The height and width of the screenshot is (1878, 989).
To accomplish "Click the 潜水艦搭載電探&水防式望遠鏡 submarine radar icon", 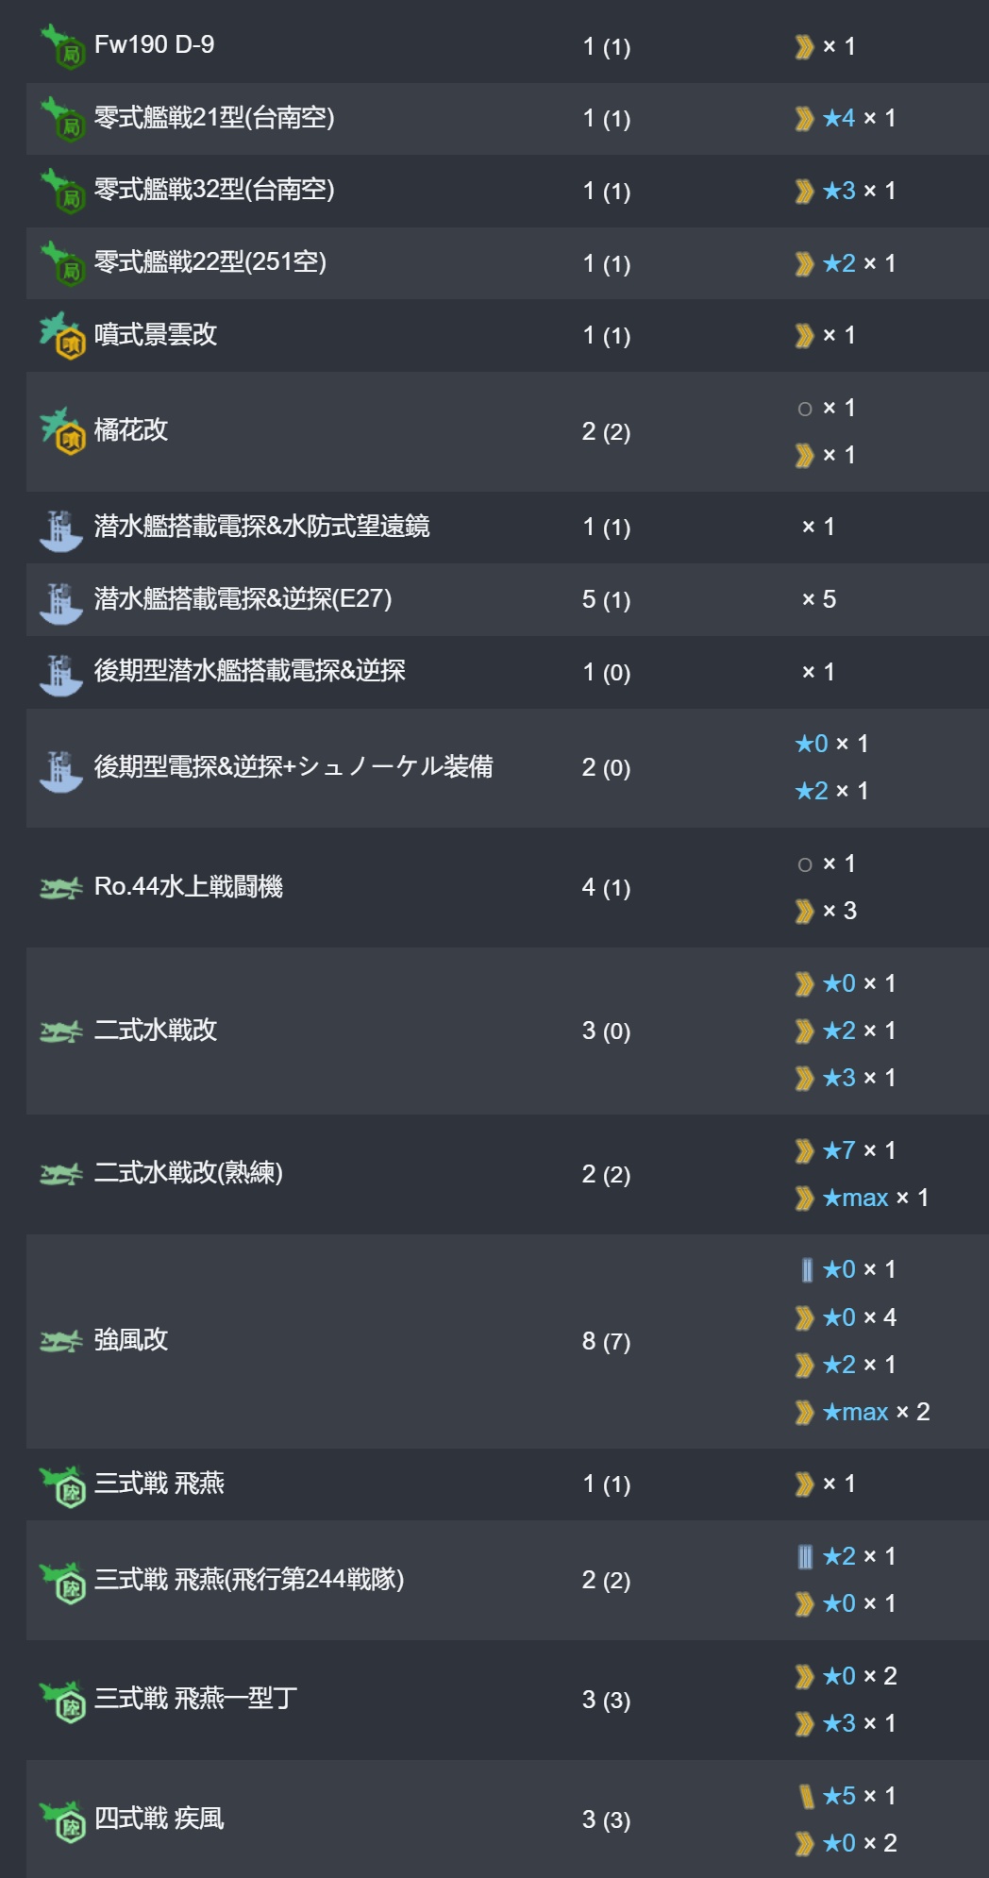I will 61,530.
